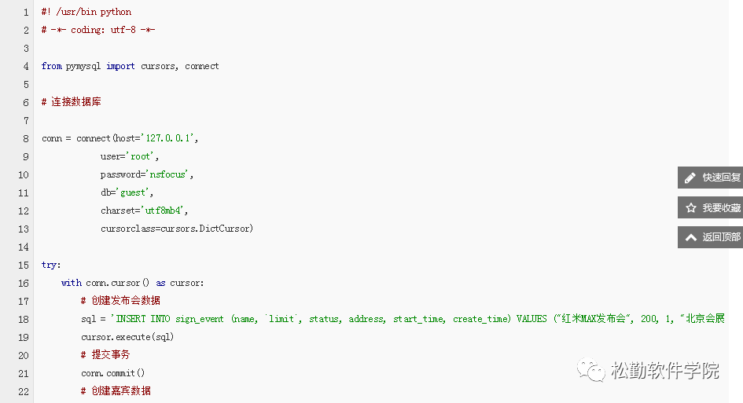Click line number 1 in the gutter
Image resolution: width=743 pixels, height=403 pixels.
click(x=25, y=12)
